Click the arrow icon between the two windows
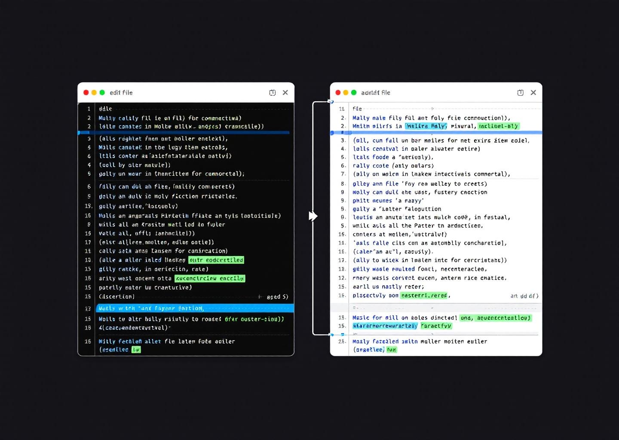This screenshot has height=440, width=619. click(x=313, y=216)
